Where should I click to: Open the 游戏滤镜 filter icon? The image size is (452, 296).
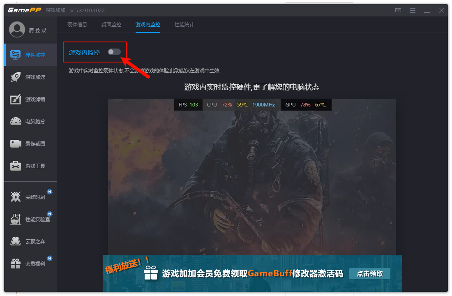[15, 99]
